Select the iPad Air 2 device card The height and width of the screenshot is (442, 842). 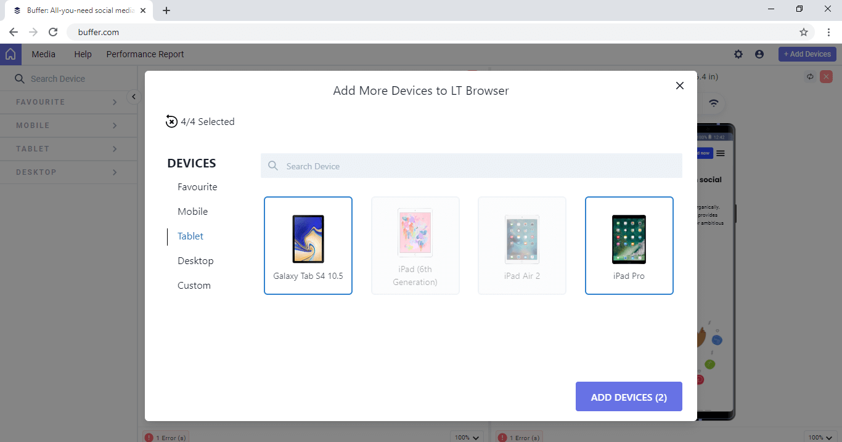(522, 246)
